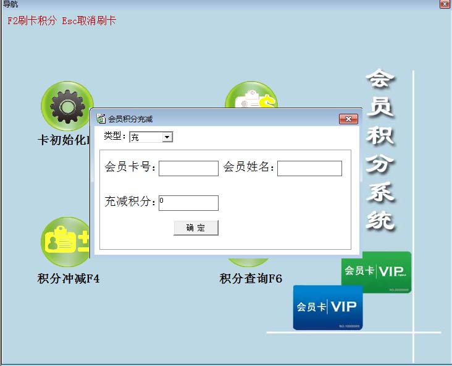
Task: Click the 确定 button
Action: 196,228
